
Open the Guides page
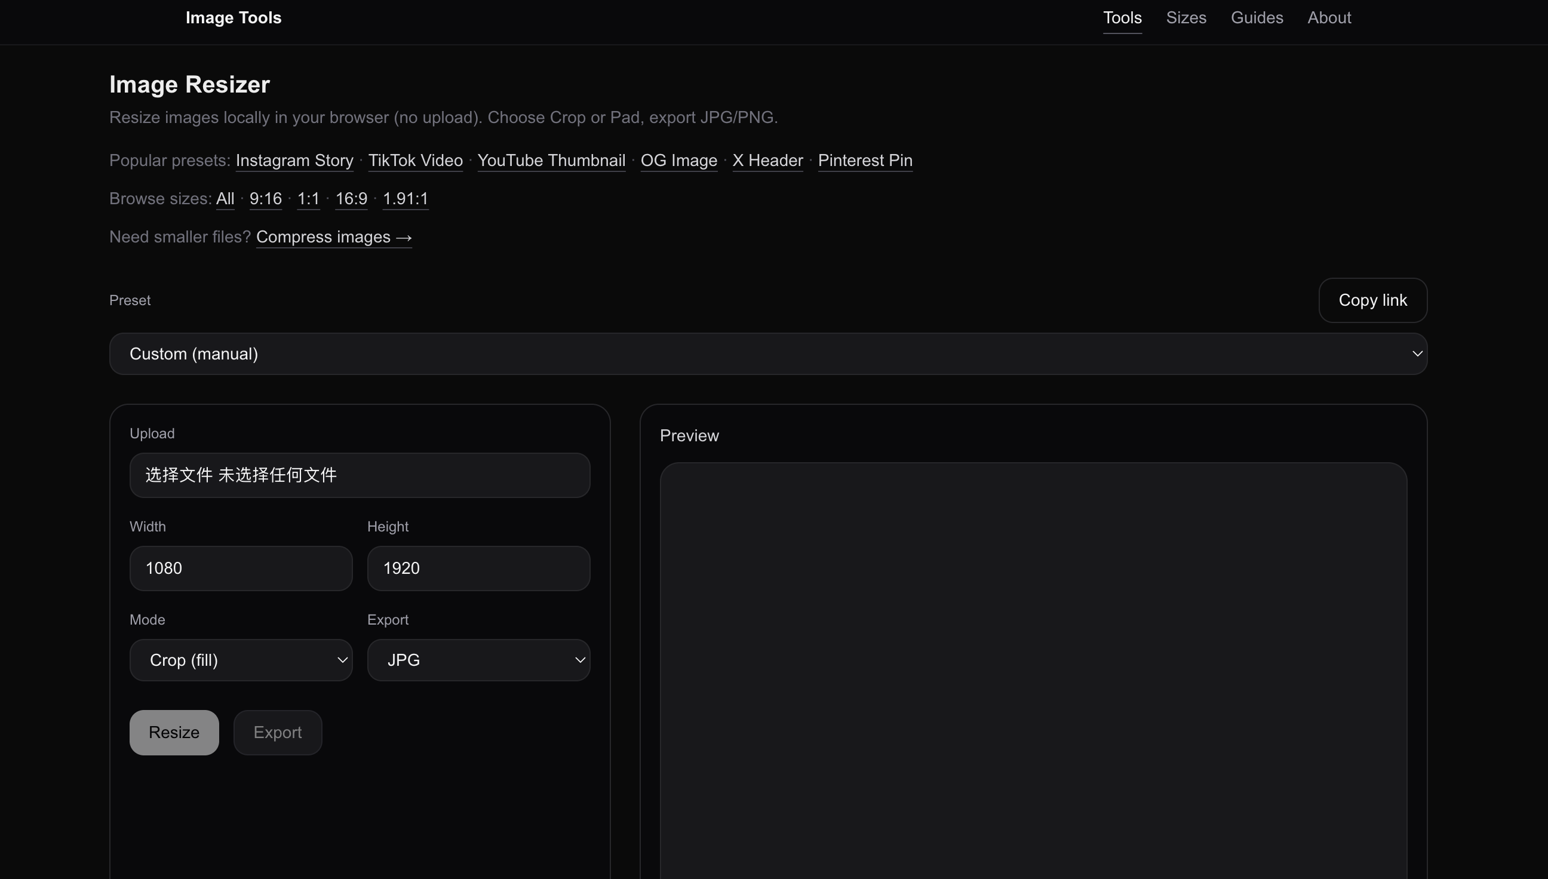(1257, 17)
